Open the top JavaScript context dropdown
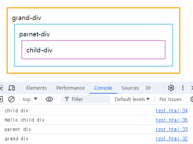 pos(30,99)
